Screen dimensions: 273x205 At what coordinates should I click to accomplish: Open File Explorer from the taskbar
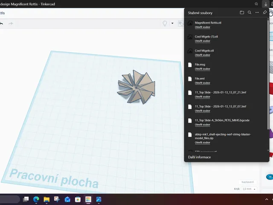point(46,199)
